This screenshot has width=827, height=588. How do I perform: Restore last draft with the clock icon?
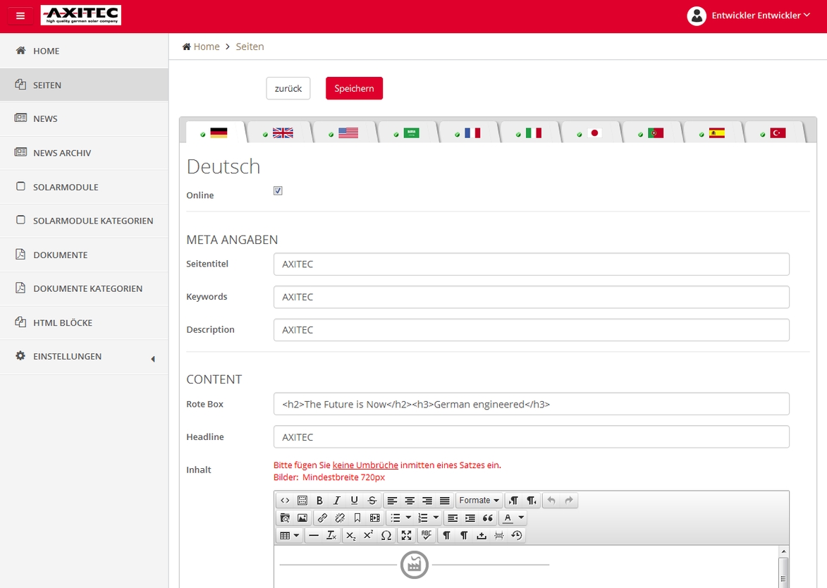coord(517,535)
